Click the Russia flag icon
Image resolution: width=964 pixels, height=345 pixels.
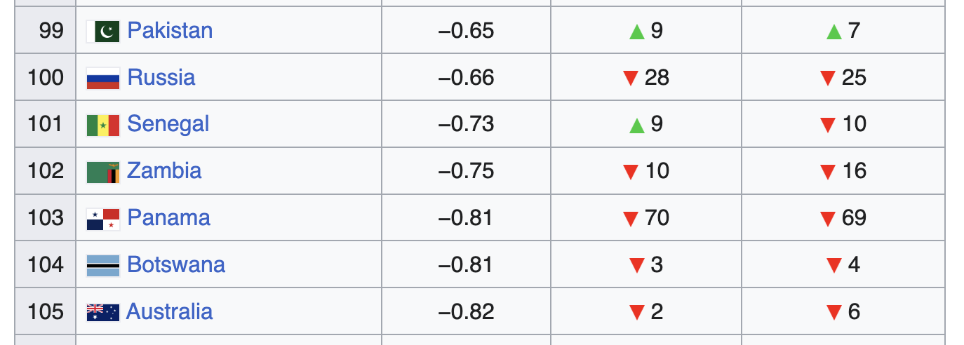click(x=103, y=78)
